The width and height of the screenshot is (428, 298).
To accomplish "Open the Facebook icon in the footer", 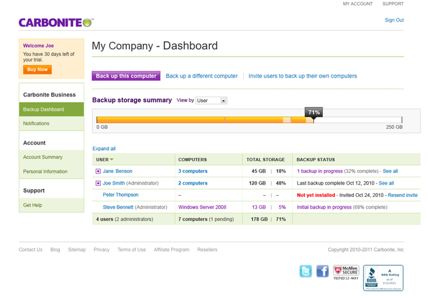I will pyautogui.click(x=322, y=271).
